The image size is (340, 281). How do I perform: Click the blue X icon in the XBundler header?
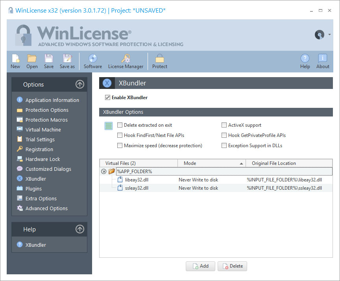coord(107,83)
